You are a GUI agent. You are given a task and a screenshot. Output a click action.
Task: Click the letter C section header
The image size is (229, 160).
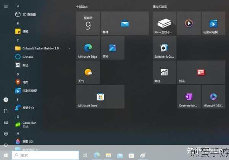click(x=18, y=40)
